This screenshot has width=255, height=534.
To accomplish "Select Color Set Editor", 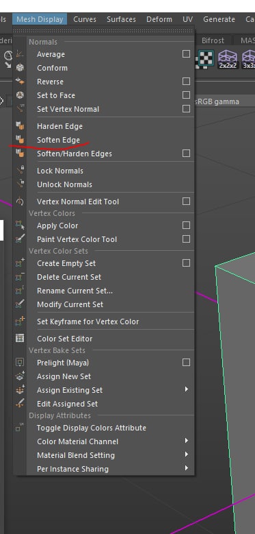I will [64, 339].
